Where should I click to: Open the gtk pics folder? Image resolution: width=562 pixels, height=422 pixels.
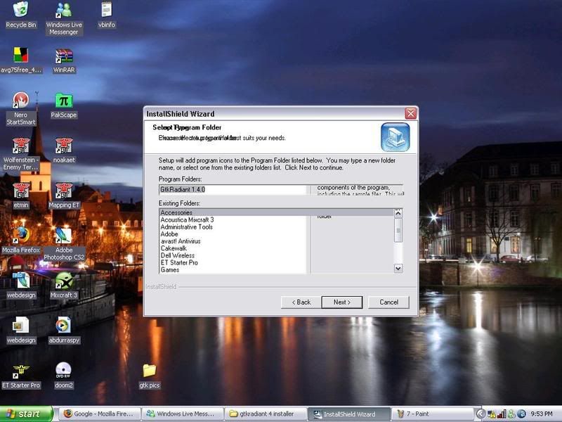pyautogui.click(x=149, y=371)
